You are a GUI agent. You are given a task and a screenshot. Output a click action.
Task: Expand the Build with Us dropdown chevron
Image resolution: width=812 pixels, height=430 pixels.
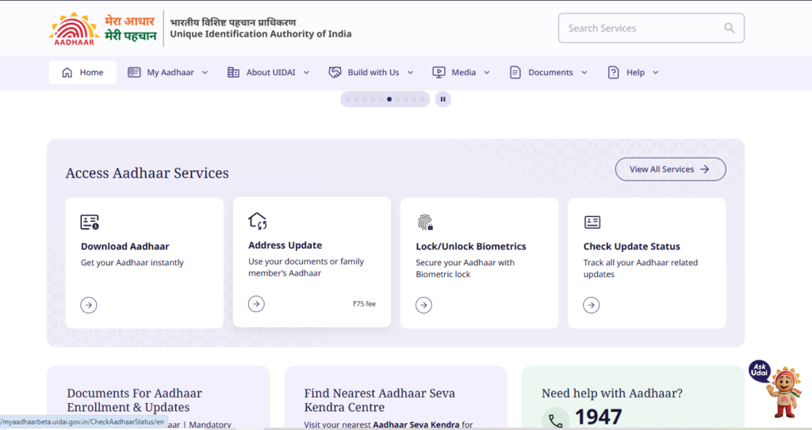(x=411, y=72)
